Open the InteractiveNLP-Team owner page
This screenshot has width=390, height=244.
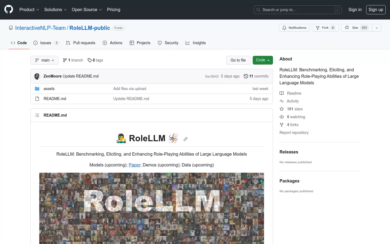pyautogui.click(x=40, y=28)
